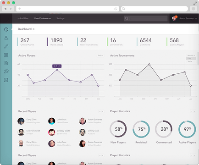Click the MON data point on Active Players chart
The width and height of the screenshot is (199, 165).
tap(28, 75)
